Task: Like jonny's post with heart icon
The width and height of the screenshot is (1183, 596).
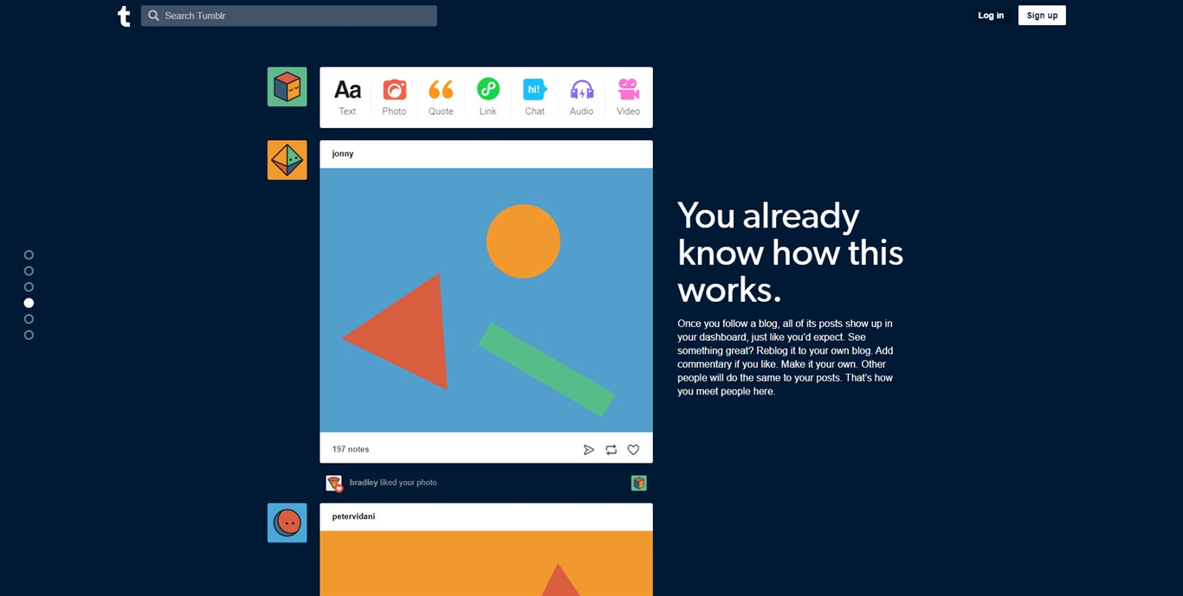Action: click(x=633, y=450)
